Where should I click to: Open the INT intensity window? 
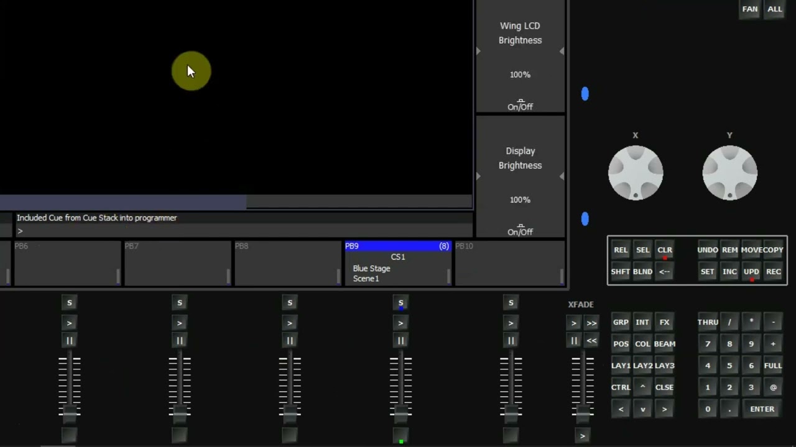click(642, 323)
